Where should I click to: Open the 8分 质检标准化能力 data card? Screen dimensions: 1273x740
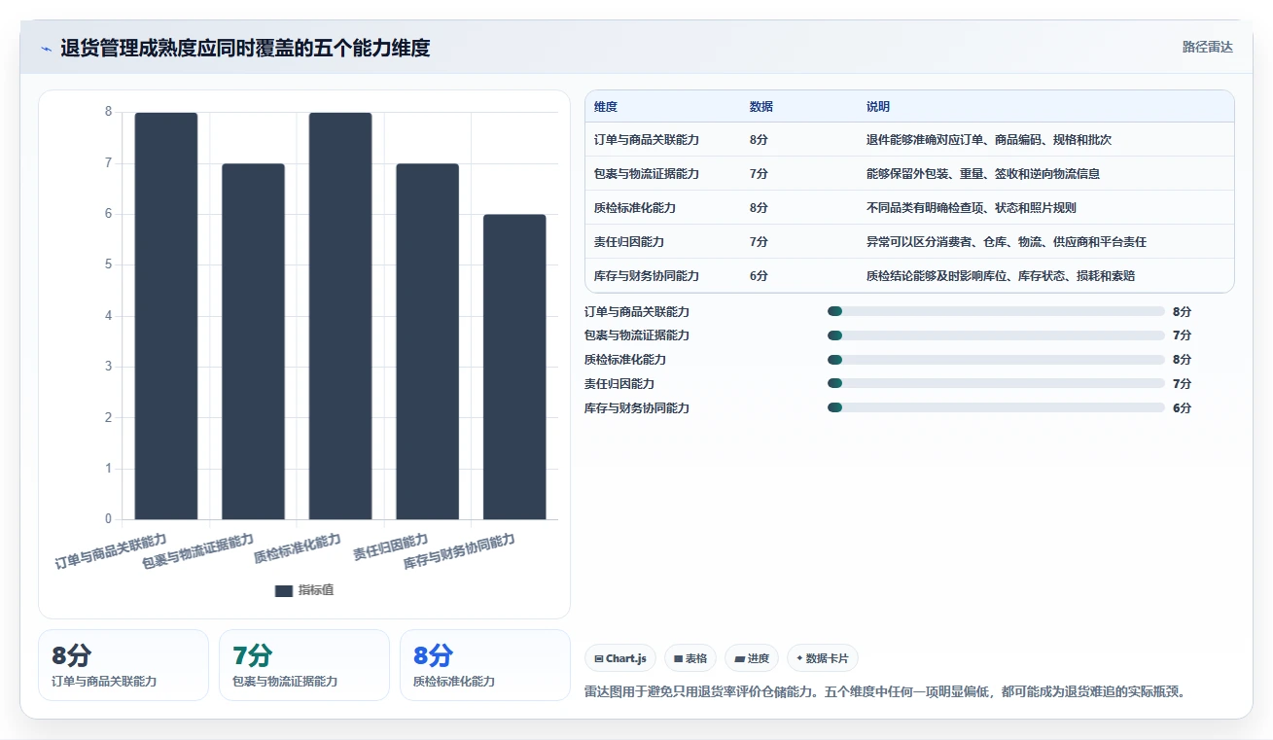click(485, 665)
